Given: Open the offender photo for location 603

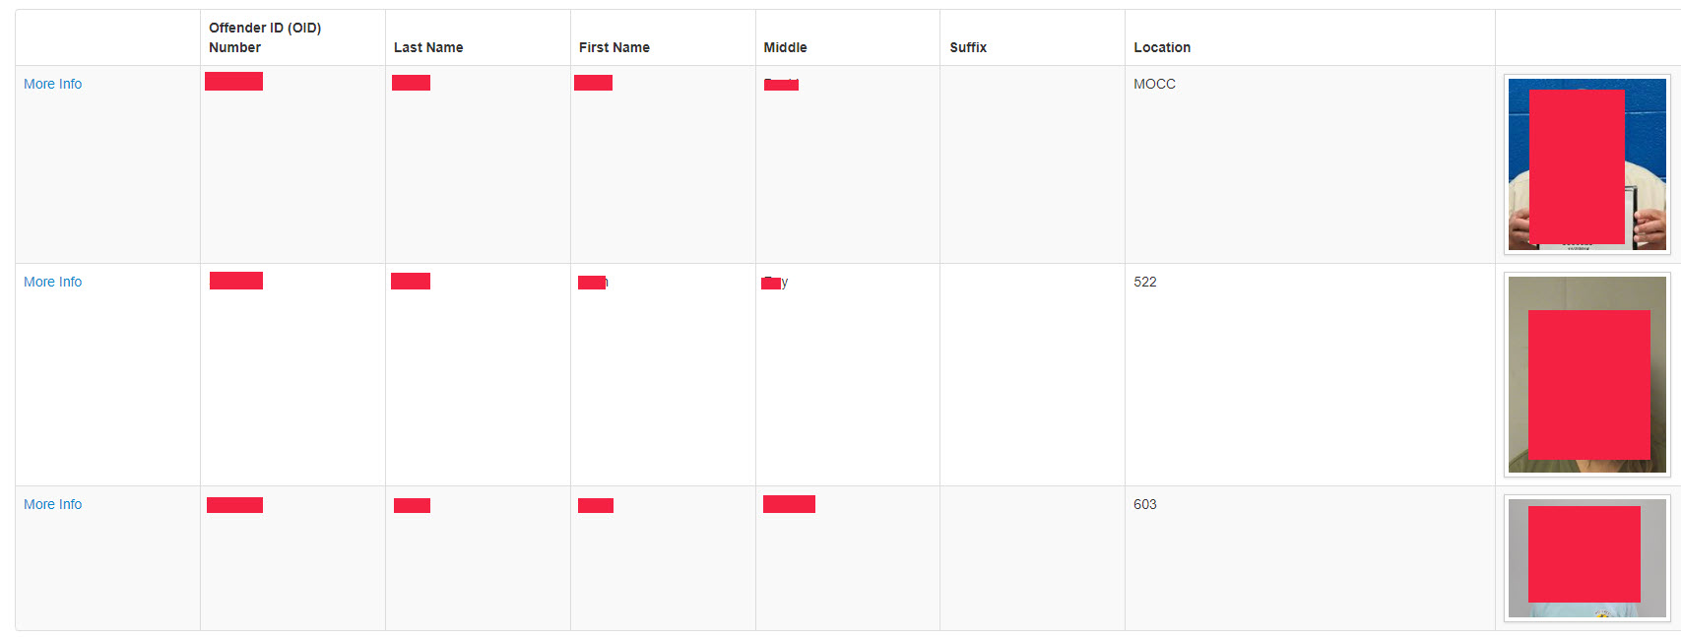Looking at the screenshot, I should [x=1586, y=557].
